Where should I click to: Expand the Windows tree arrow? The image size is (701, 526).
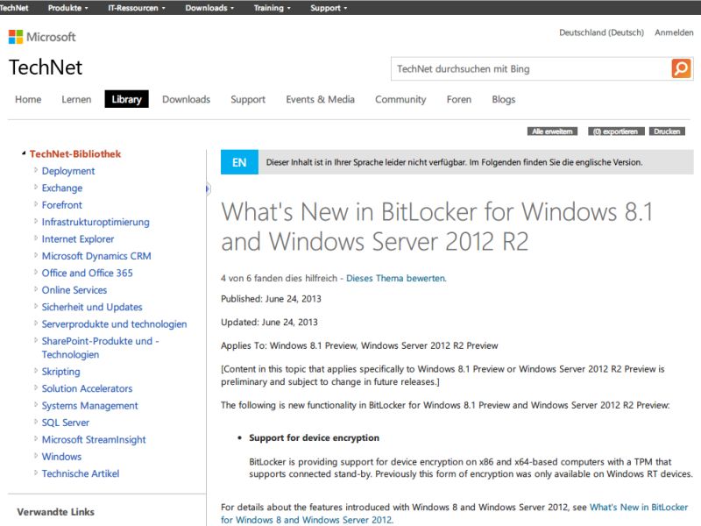36,456
